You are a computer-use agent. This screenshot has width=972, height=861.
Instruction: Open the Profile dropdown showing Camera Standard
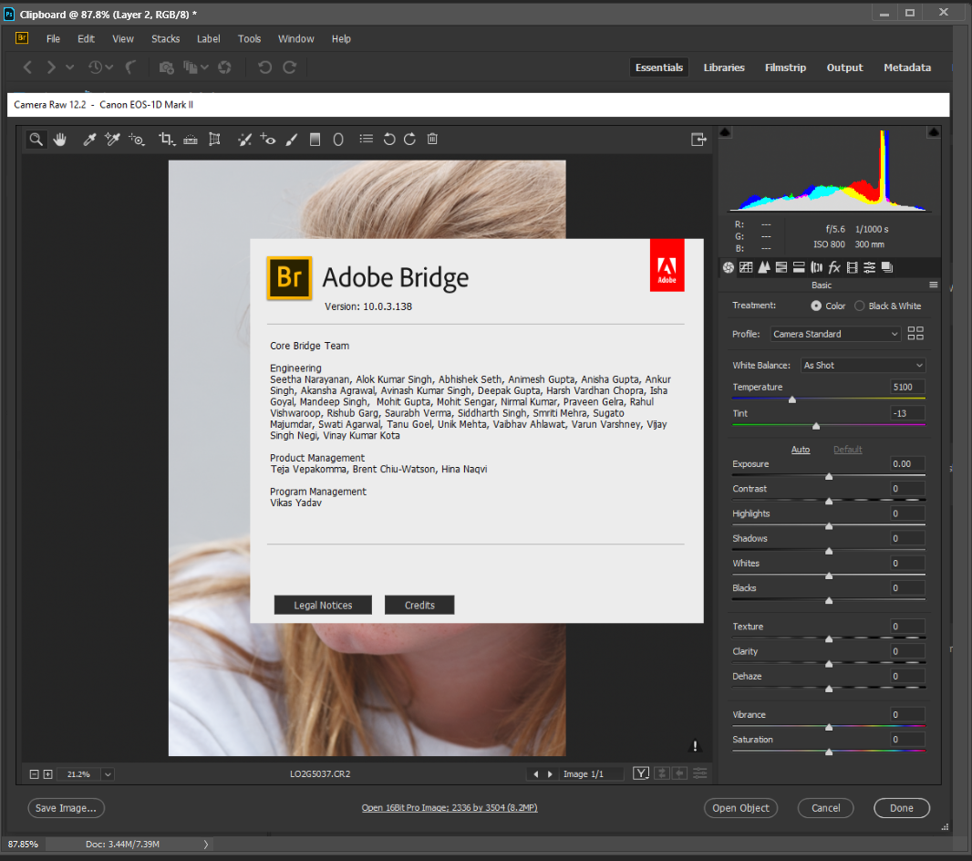pos(835,334)
